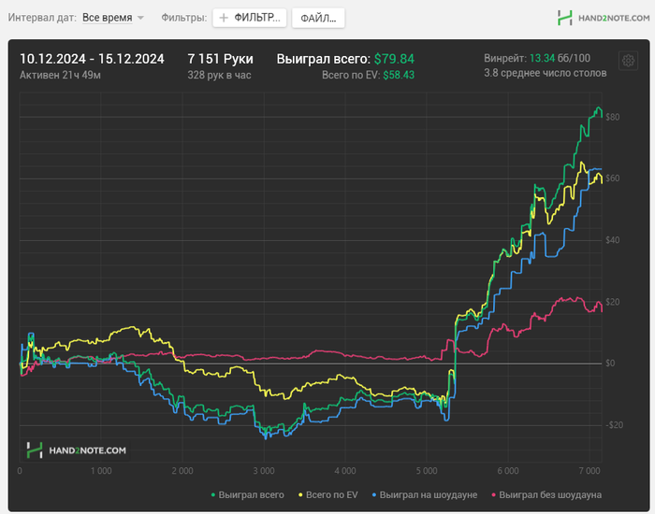Click the '10.12.2024 - 15.12.2024' date range
Image resolution: width=655 pixels, height=514 pixels.
92,59
